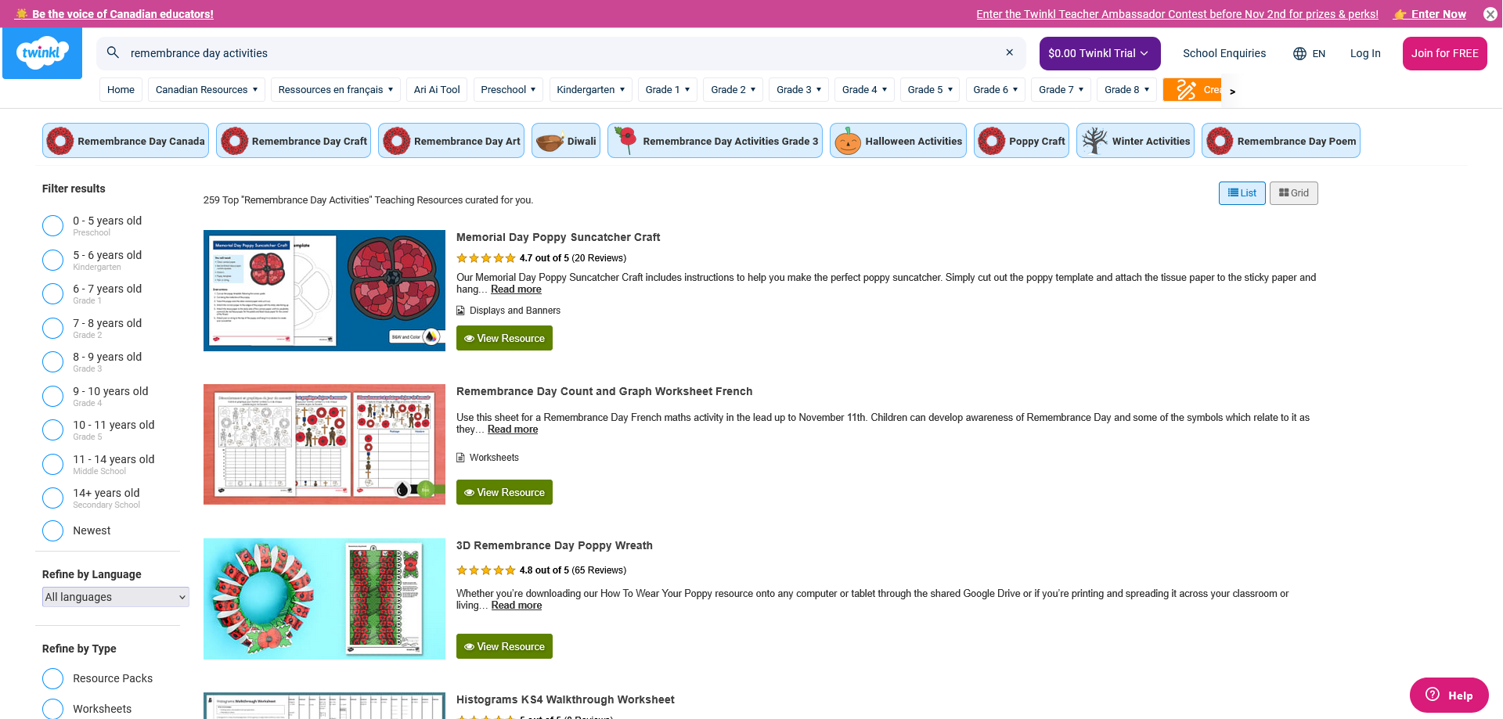
Task: Expand Ressources en français menu
Action: coord(336,90)
